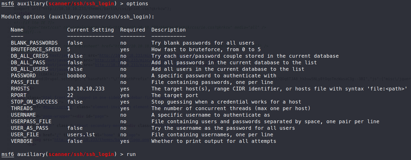Click the 'Name' column header
Screen dimensions: 411x160
point(17,30)
